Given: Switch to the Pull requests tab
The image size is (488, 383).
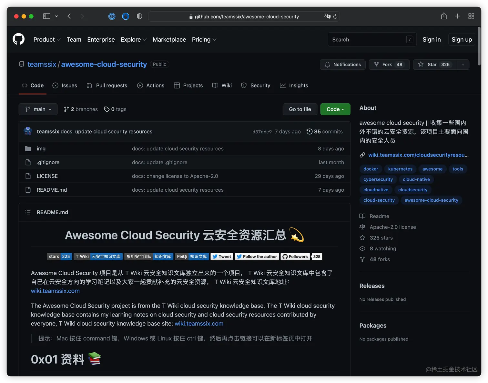Looking at the screenshot, I should point(107,86).
